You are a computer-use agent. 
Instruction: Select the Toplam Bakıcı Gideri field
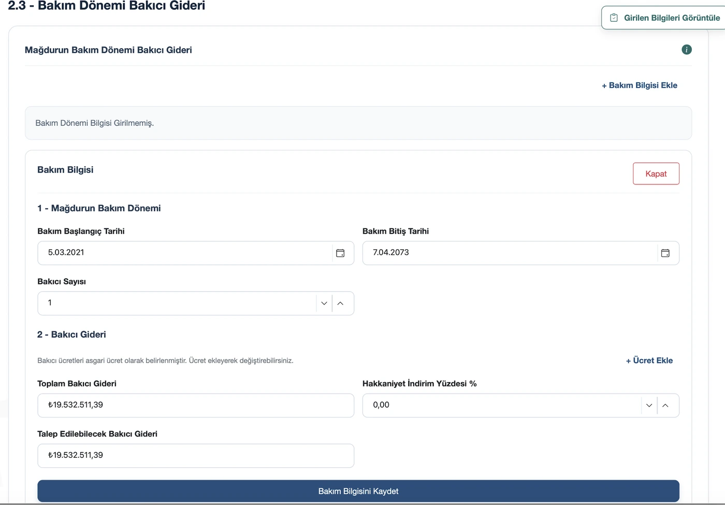[x=196, y=406]
